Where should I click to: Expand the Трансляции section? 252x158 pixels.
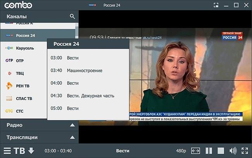40,137
